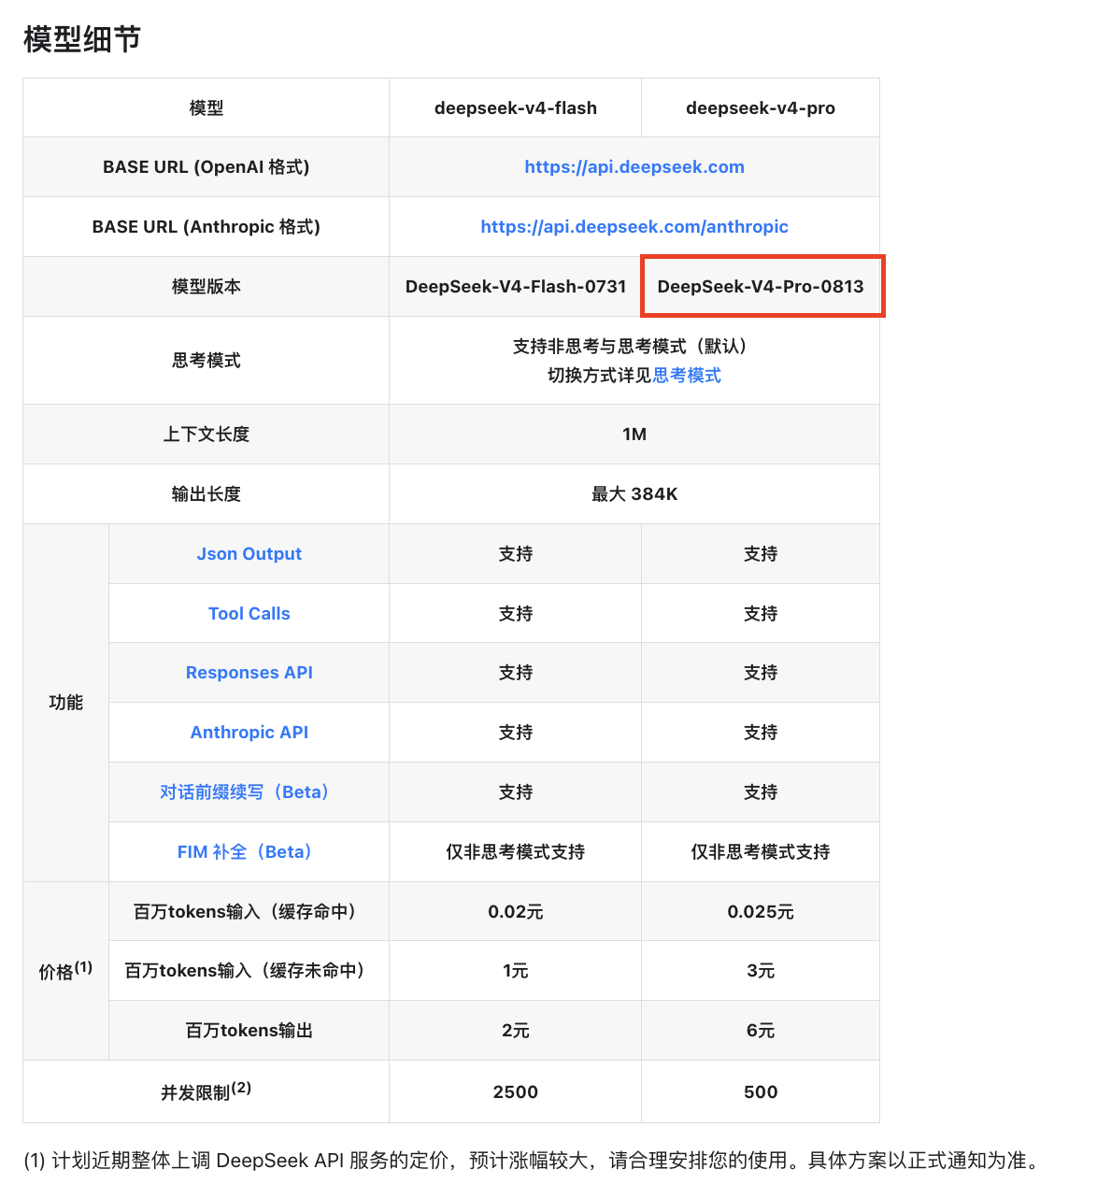Click the 模型版本 row label

pyautogui.click(x=207, y=287)
